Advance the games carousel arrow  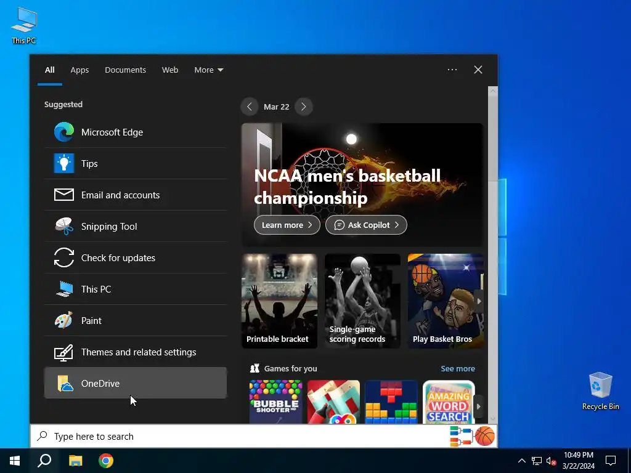(x=478, y=406)
